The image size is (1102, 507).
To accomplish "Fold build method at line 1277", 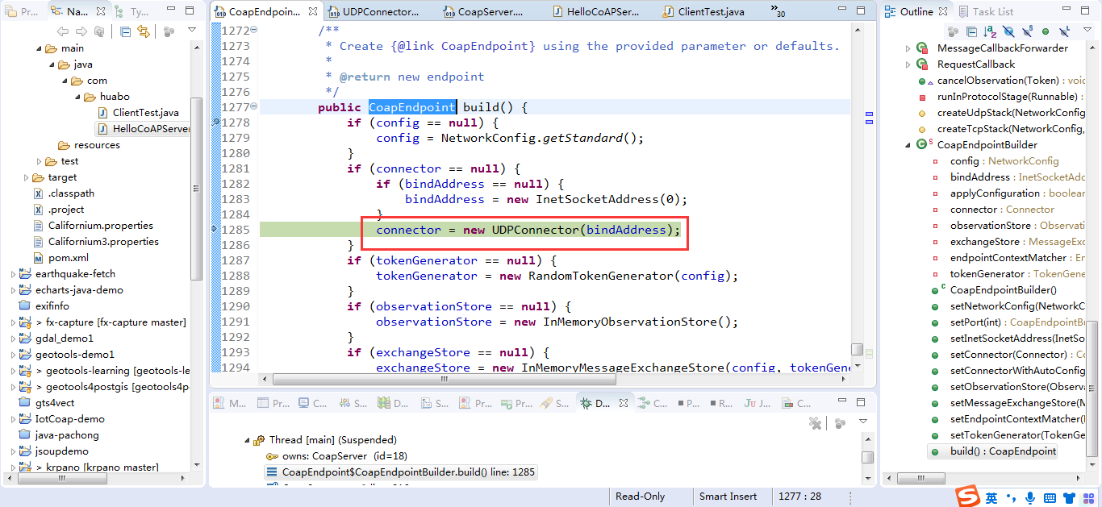I will 254,106.
